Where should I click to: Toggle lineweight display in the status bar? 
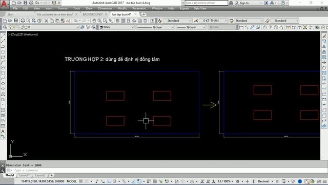149,181
